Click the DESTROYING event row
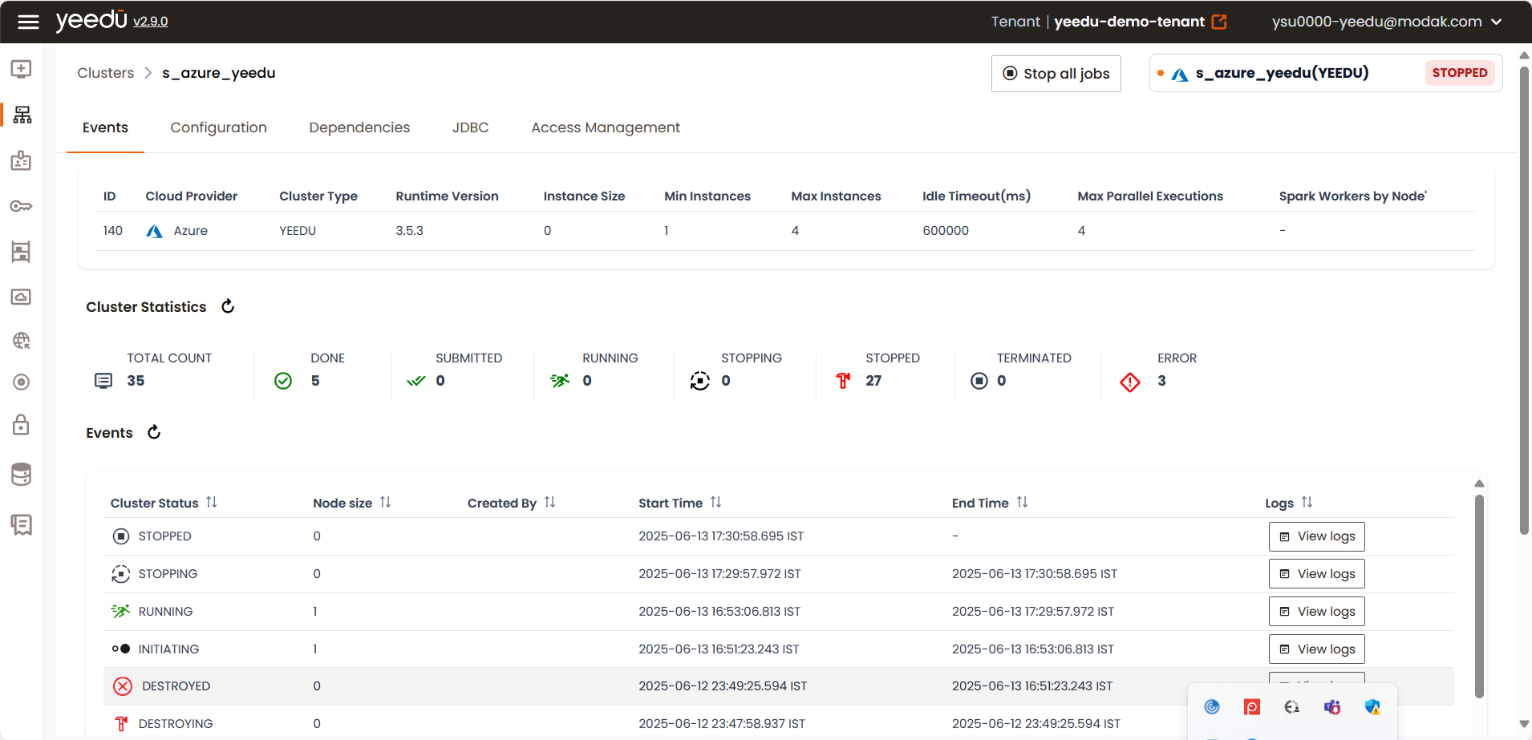 click(778, 723)
